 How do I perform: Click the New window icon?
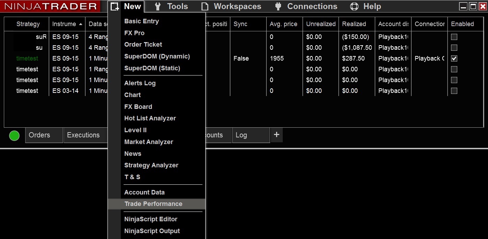[x=115, y=6]
